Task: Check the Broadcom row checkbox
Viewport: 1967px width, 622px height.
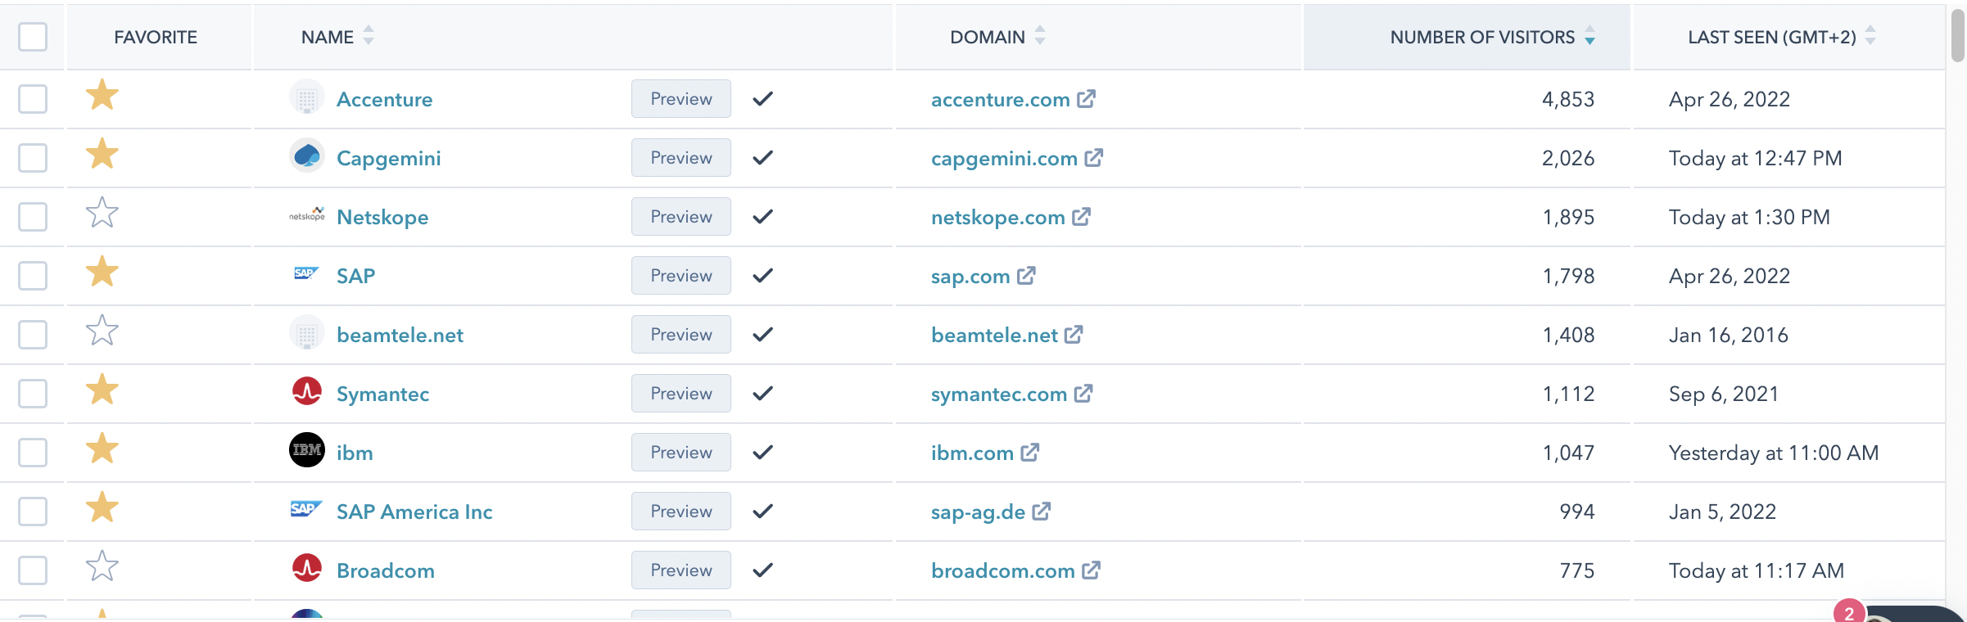Action: 33,570
